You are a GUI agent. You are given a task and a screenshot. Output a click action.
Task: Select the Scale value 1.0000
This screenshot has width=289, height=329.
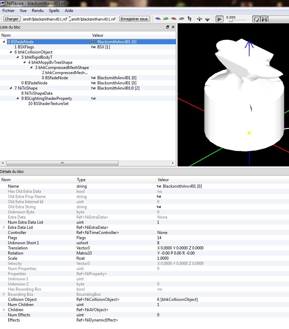[x=163, y=258]
